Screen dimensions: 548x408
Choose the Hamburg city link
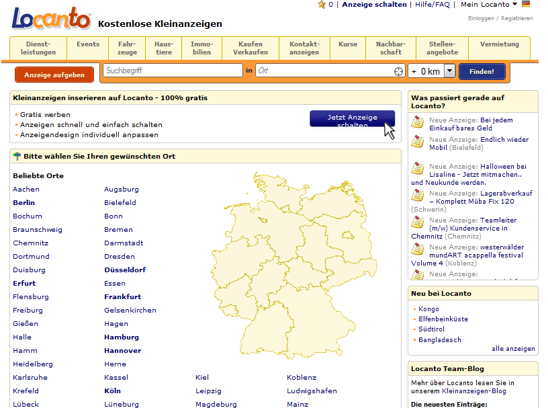point(122,337)
